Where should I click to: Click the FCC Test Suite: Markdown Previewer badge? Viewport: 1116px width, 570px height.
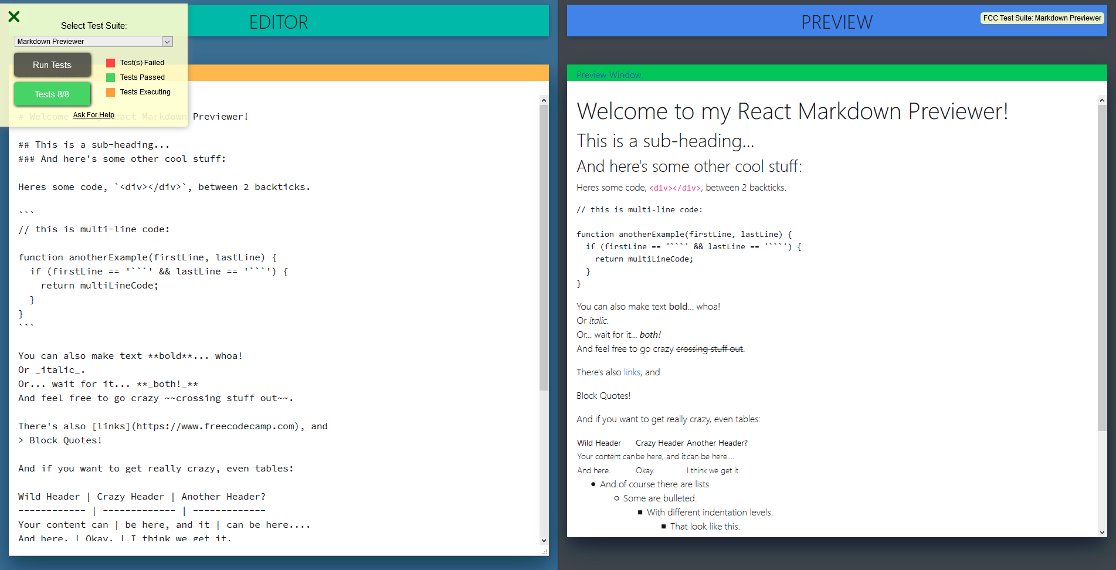1042,18
